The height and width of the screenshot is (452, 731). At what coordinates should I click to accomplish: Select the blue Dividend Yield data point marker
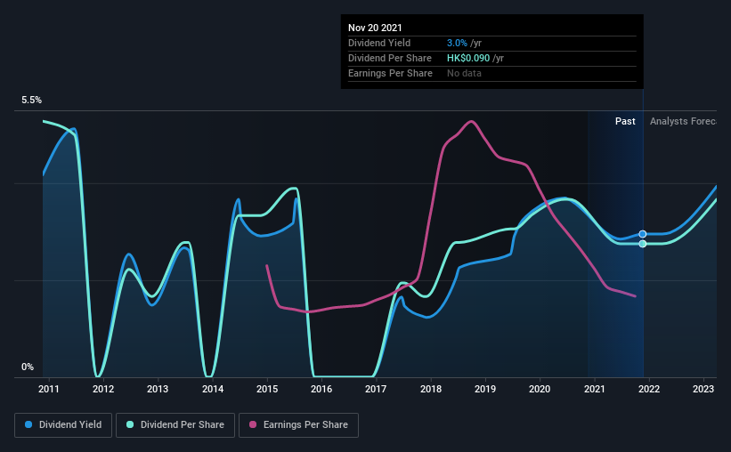click(x=643, y=234)
